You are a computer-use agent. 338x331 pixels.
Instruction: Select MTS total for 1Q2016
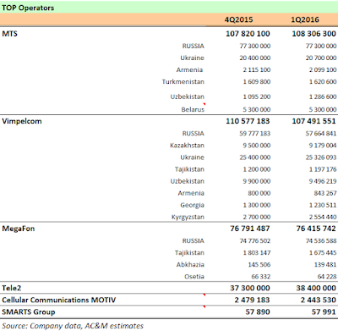tap(313, 34)
